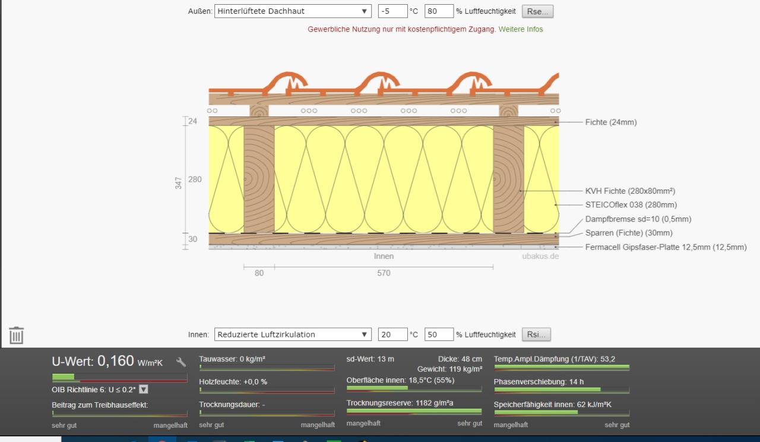The width and height of the screenshot is (760, 442).
Task: Click the outside temperature field showing -5
Action: click(x=392, y=11)
